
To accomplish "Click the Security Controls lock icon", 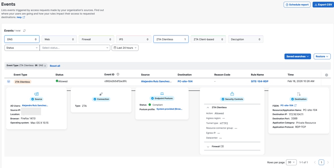I will 232,94.
